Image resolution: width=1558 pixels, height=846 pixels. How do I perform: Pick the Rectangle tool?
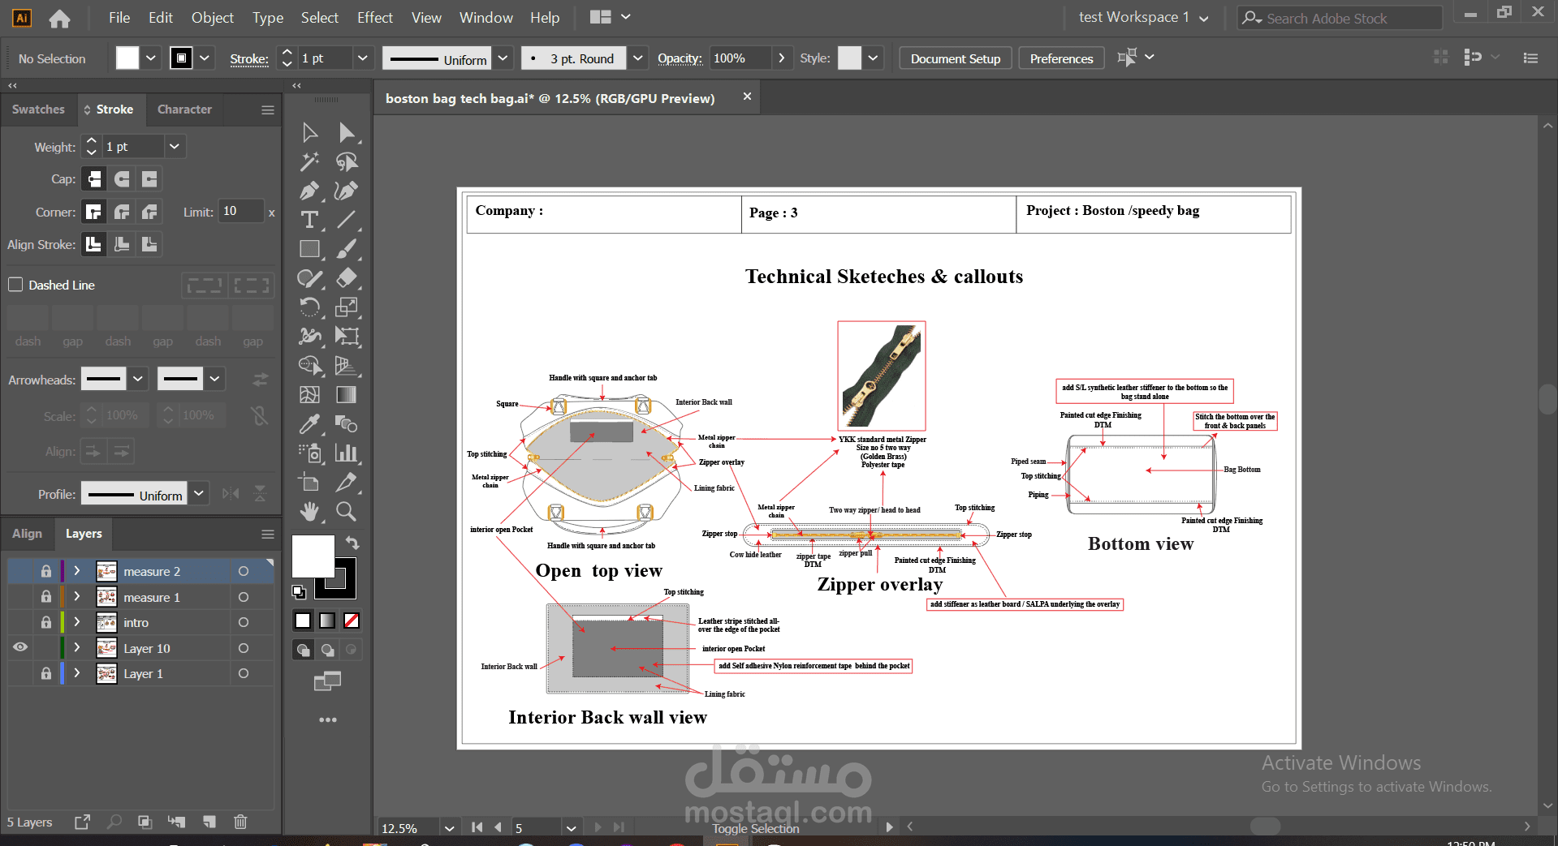click(309, 249)
